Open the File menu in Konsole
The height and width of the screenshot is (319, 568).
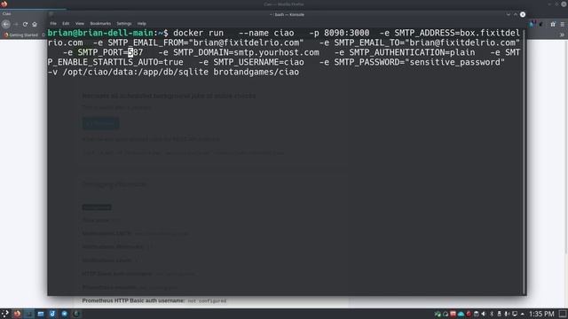[x=53, y=24]
